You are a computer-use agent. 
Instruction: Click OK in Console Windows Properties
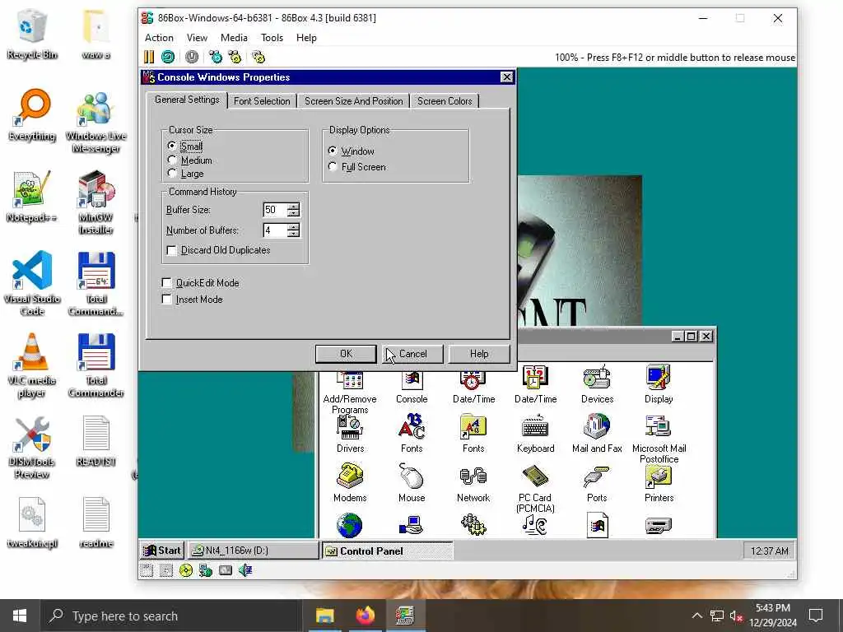click(346, 354)
